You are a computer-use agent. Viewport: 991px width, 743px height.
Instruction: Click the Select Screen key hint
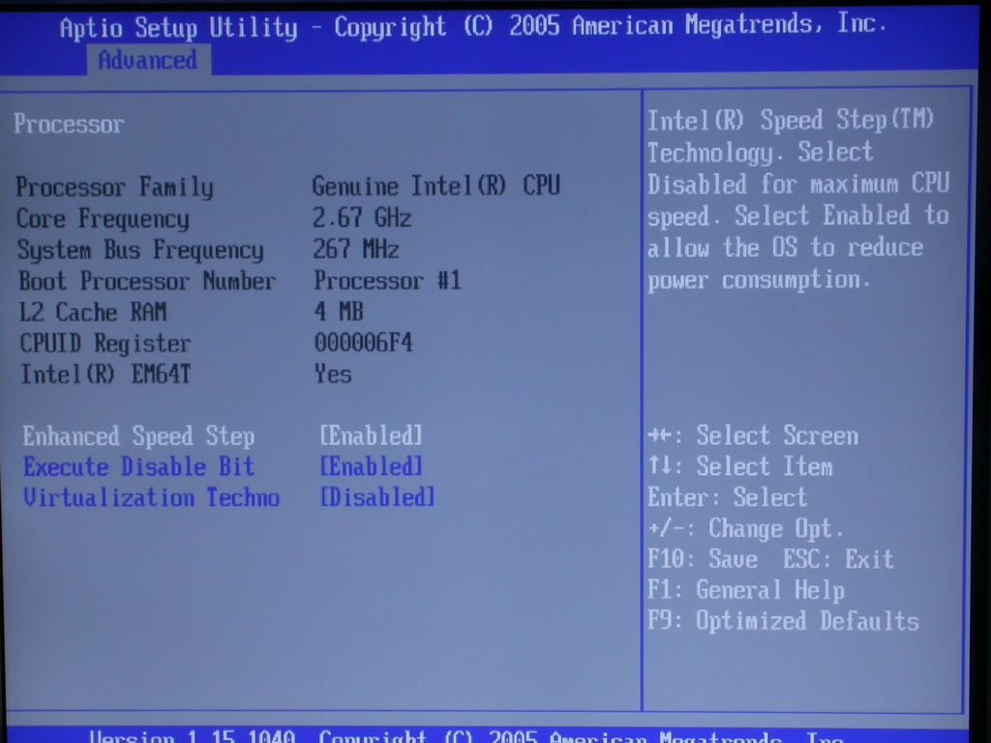coord(753,435)
